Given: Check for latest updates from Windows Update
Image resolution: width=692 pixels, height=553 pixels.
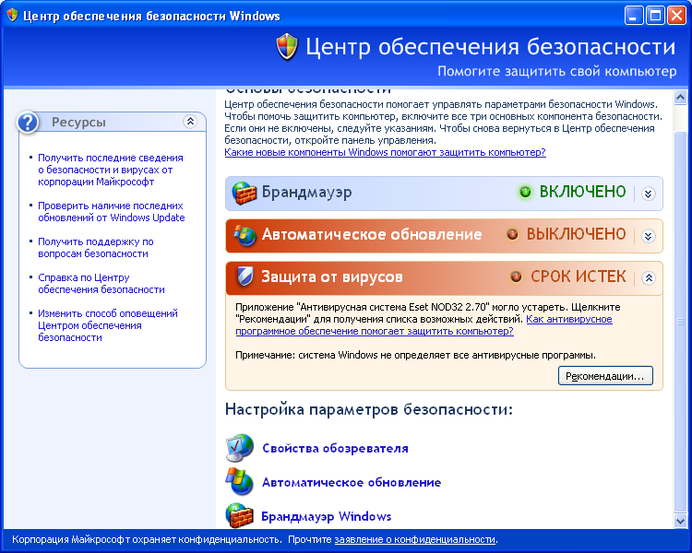Looking at the screenshot, I should pyautogui.click(x=112, y=212).
